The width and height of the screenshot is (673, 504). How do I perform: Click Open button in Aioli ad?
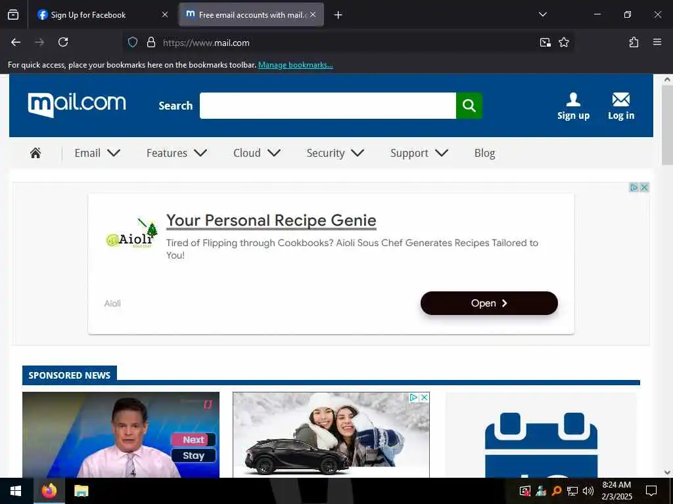click(489, 303)
